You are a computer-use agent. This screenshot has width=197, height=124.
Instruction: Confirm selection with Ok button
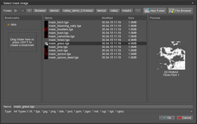click(x=167, y=118)
